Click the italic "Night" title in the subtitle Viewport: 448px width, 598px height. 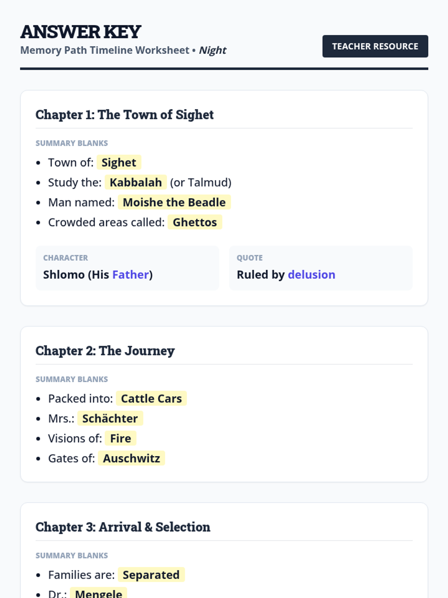(212, 50)
